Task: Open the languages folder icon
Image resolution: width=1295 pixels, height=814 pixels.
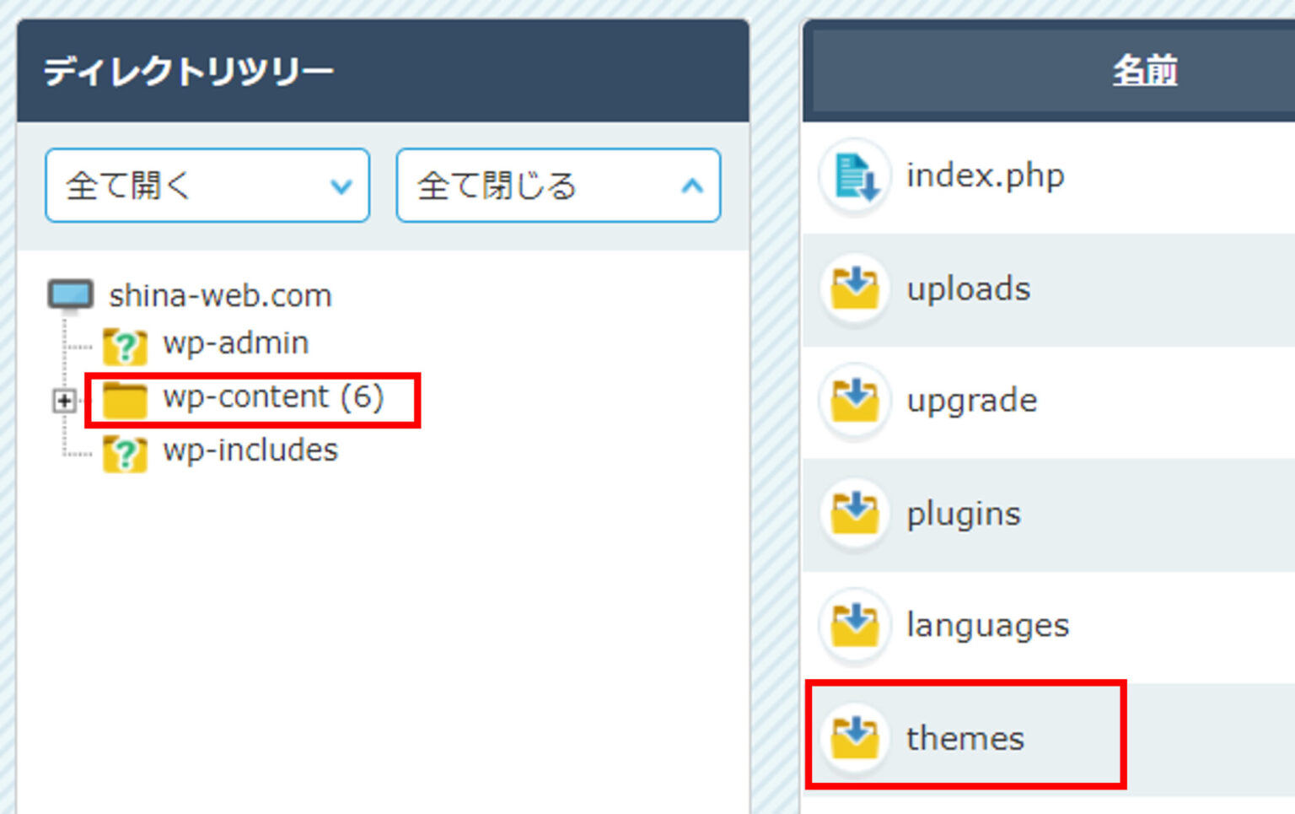Action: (854, 625)
